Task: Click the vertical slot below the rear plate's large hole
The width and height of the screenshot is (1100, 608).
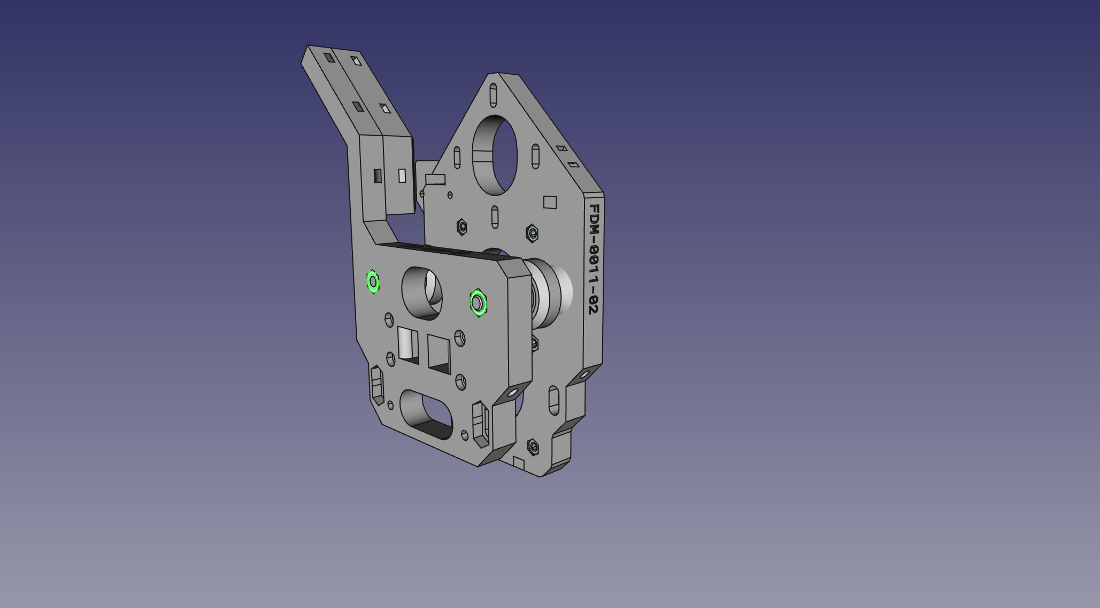Action: tap(495, 216)
